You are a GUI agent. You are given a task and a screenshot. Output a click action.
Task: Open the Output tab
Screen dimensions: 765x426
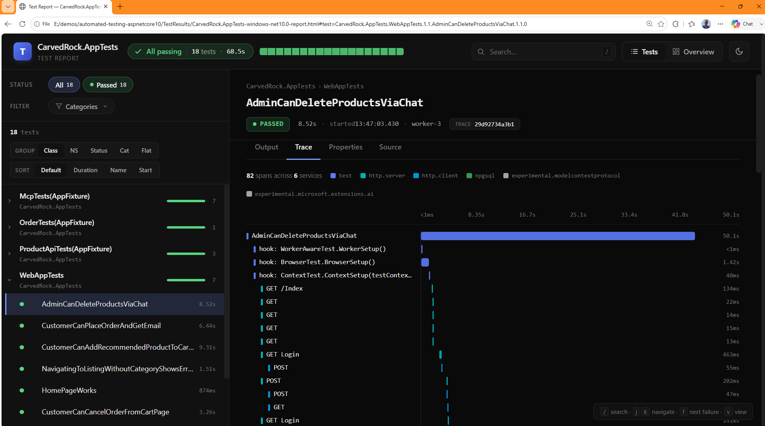[x=266, y=147]
